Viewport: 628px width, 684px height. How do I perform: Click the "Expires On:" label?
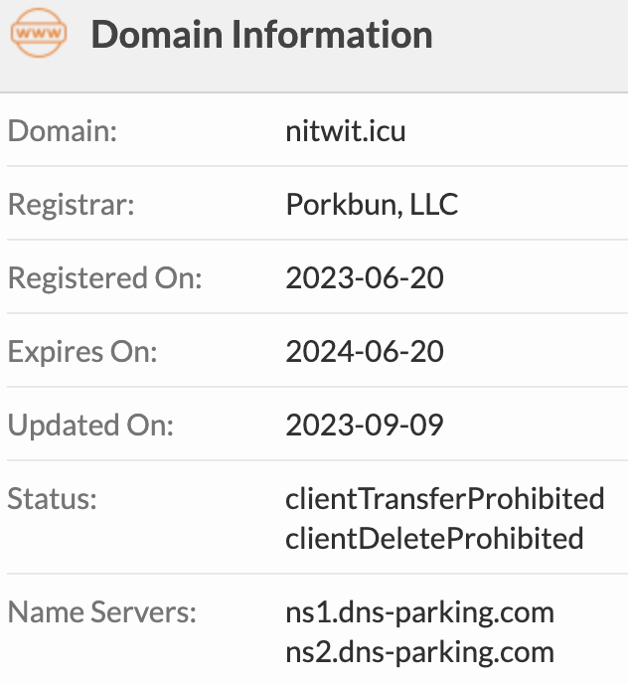[82, 352]
